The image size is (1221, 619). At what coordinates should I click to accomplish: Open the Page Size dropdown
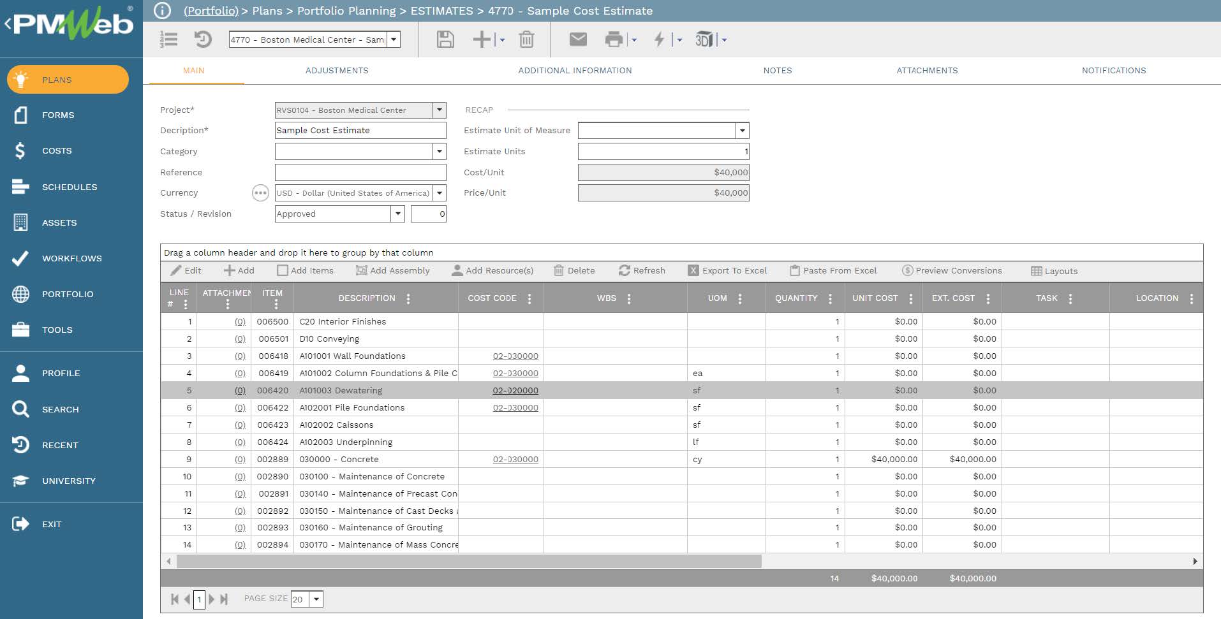(316, 599)
